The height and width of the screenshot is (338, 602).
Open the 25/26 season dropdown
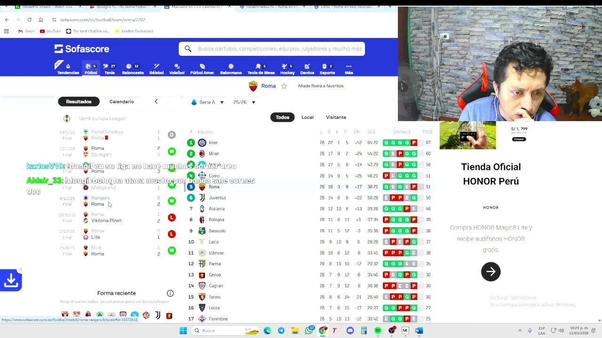244,102
